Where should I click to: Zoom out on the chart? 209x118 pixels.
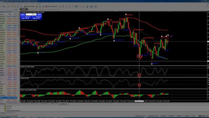pyautogui.click(x=73, y=7)
